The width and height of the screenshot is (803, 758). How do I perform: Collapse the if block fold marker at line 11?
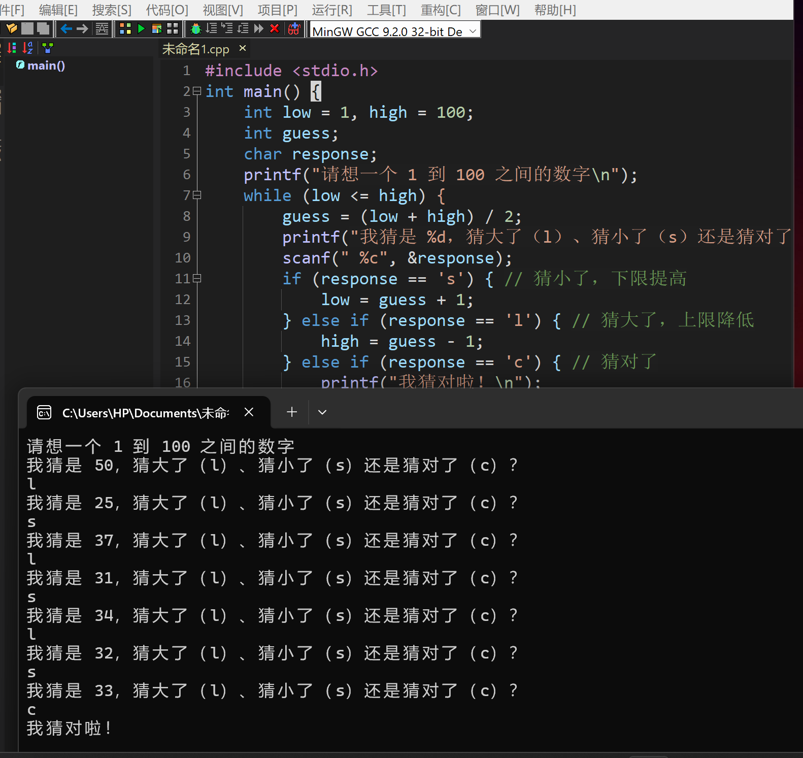197,278
